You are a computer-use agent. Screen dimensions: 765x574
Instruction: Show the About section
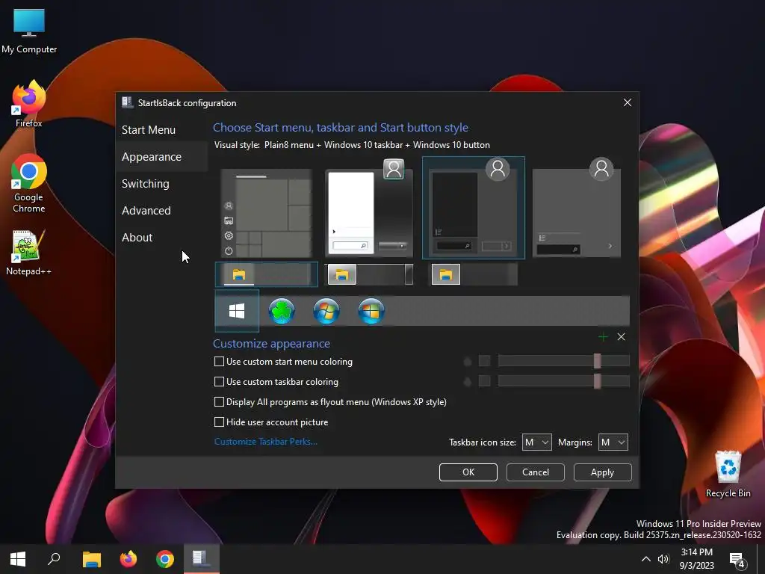[x=137, y=237]
